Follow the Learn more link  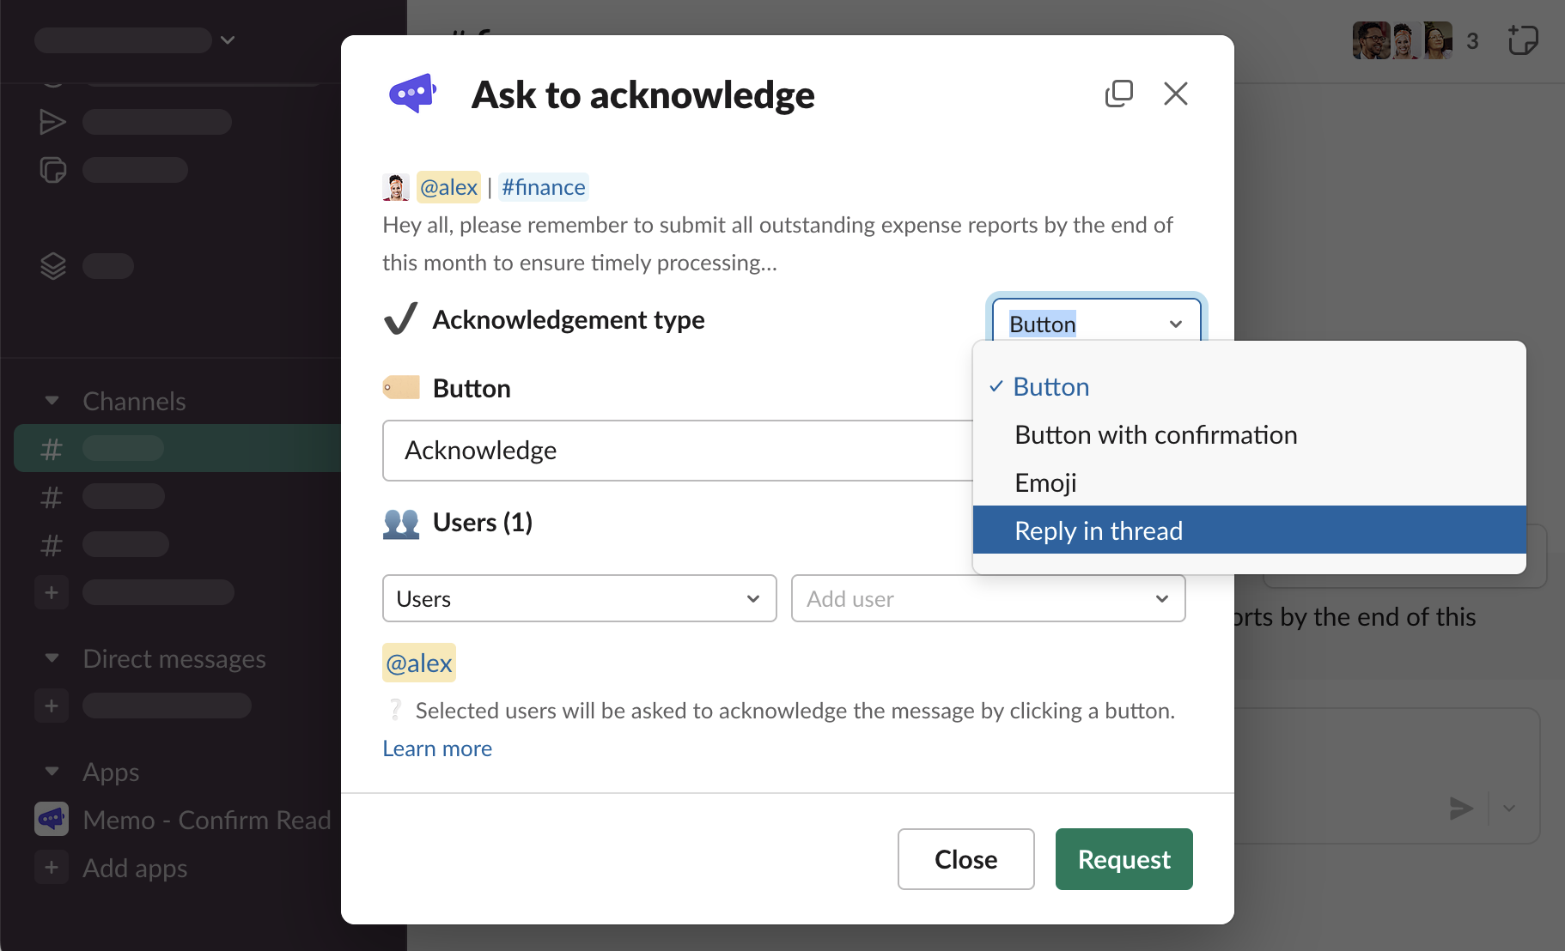click(437, 748)
